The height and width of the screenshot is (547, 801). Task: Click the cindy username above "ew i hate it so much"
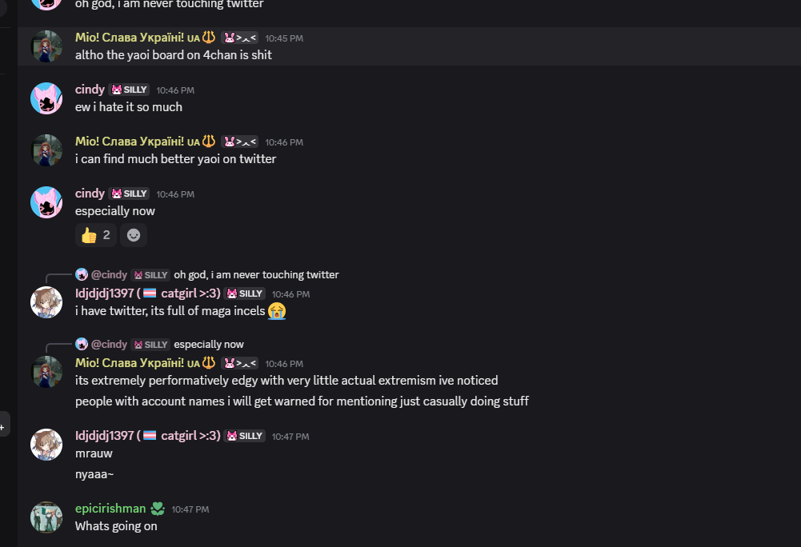pyautogui.click(x=90, y=90)
